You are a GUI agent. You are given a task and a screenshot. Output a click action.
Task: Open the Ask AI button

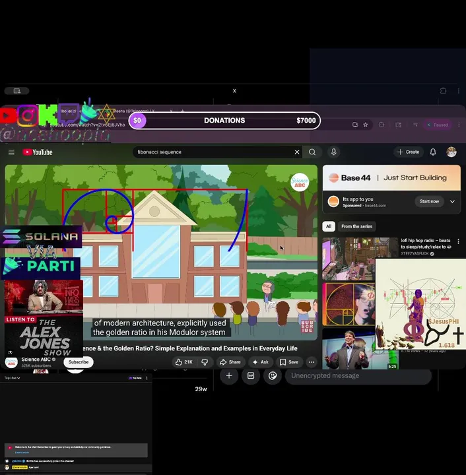coord(261,362)
